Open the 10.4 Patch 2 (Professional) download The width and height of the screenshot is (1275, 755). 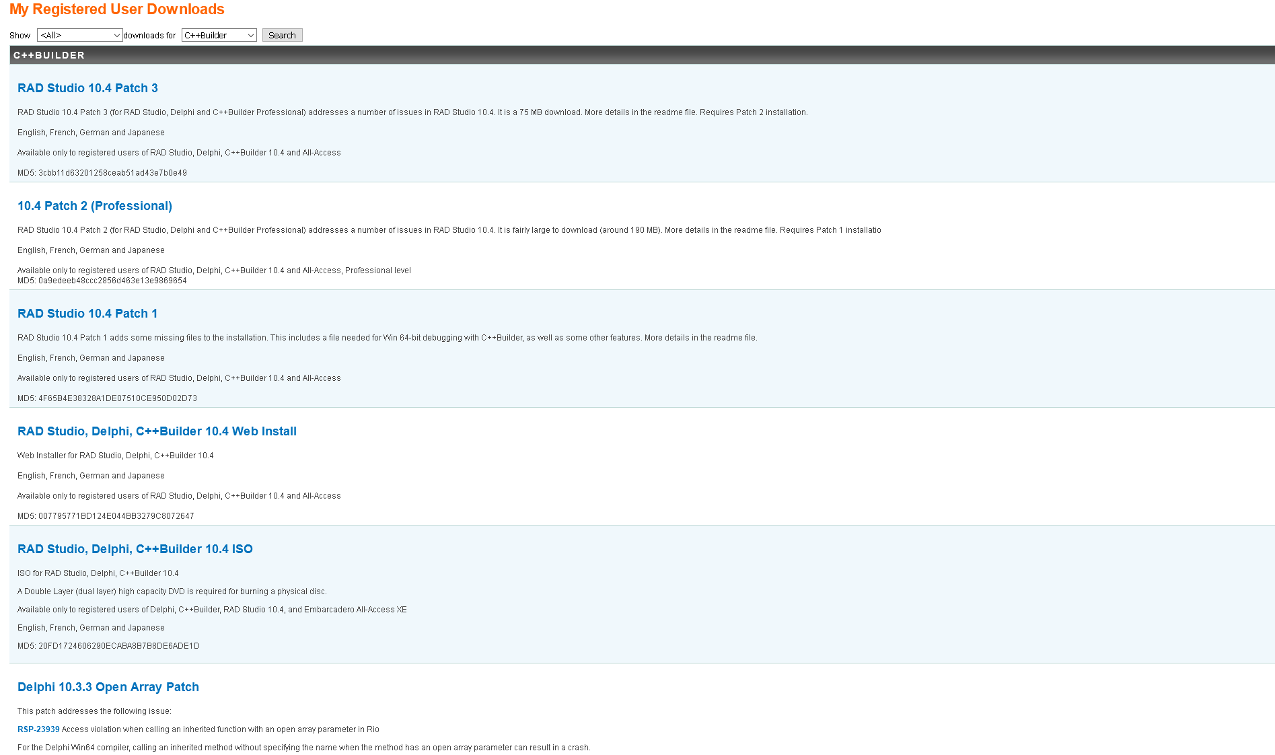point(95,206)
